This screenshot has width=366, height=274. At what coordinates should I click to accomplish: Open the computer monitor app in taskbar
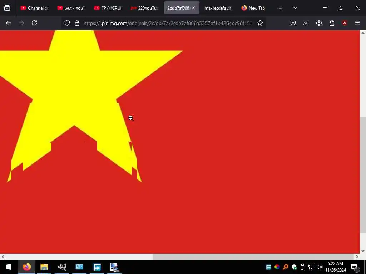tap(114, 267)
